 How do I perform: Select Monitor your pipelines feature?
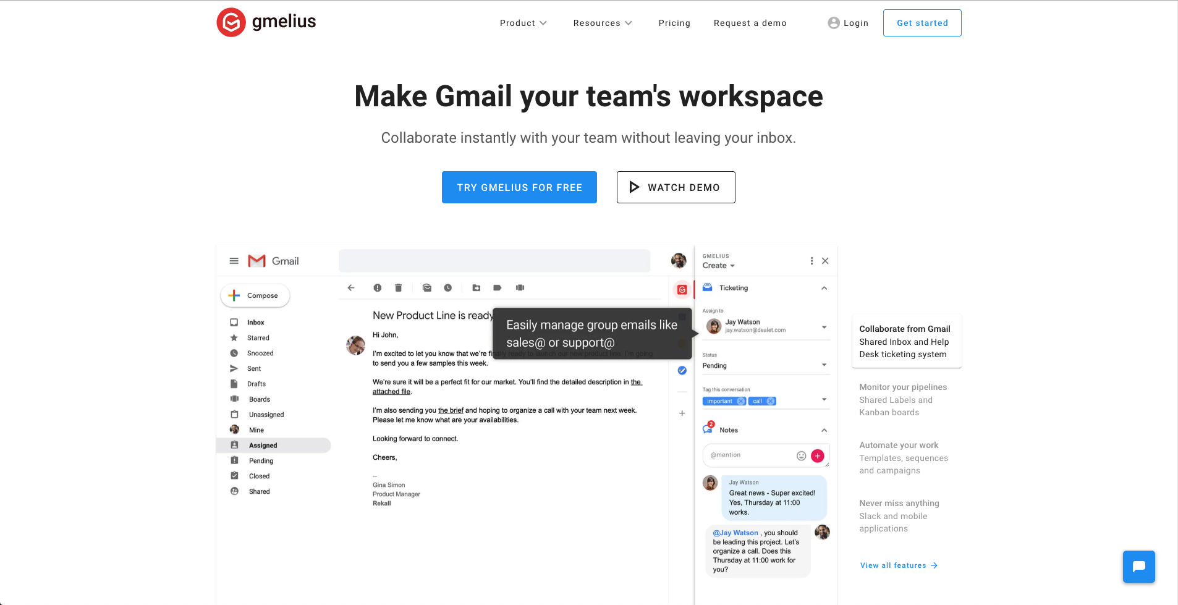pos(903,400)
